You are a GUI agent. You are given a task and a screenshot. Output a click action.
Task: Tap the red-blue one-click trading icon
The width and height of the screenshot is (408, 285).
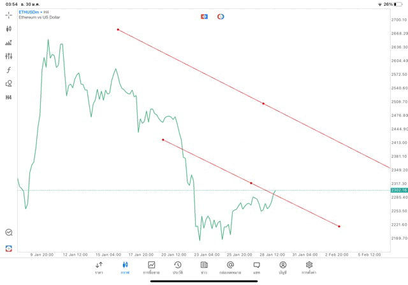(x=204, y=16)
